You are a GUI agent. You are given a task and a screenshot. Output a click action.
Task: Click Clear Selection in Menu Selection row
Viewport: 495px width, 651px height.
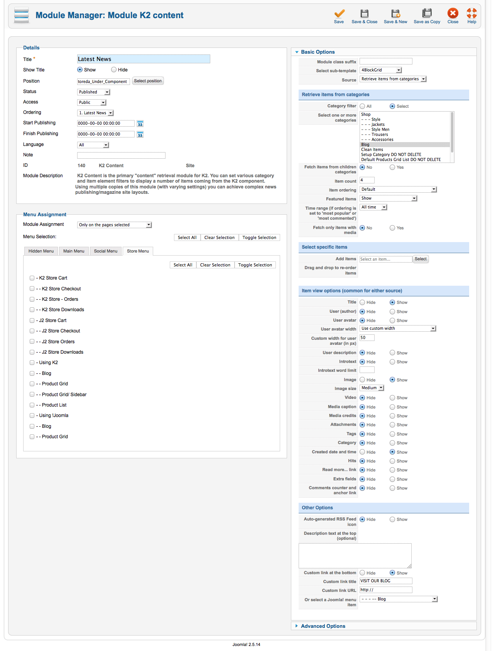tap(220, 237)
